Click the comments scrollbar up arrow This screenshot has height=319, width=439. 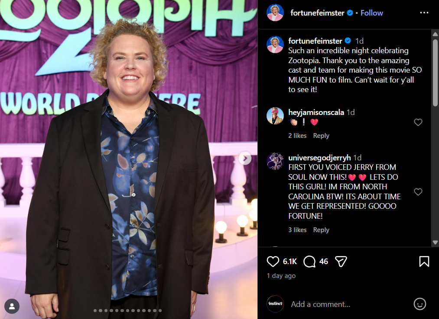[435, 34]
